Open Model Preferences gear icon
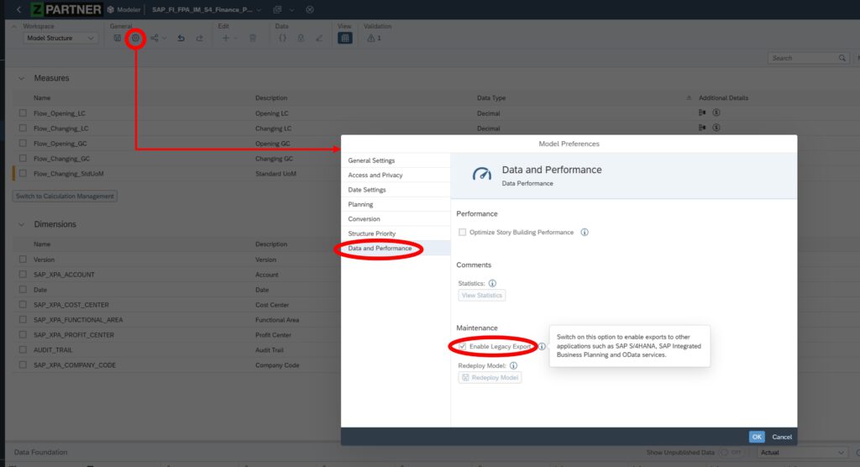860x467 pixels. point(135,38)
